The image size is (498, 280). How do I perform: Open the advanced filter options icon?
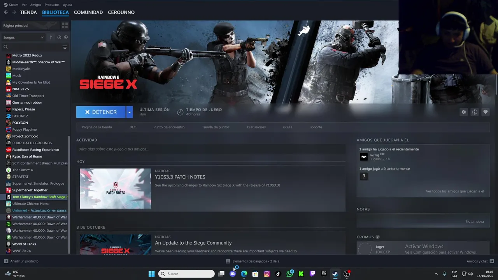pos(65,47)
